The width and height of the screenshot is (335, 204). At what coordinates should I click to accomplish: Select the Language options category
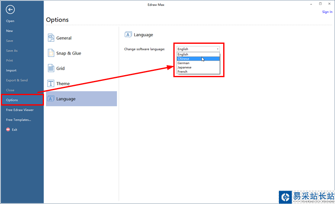(x=81, y=99)
